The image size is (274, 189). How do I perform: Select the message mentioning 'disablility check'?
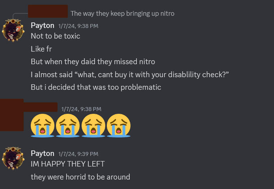pos(130,75)
